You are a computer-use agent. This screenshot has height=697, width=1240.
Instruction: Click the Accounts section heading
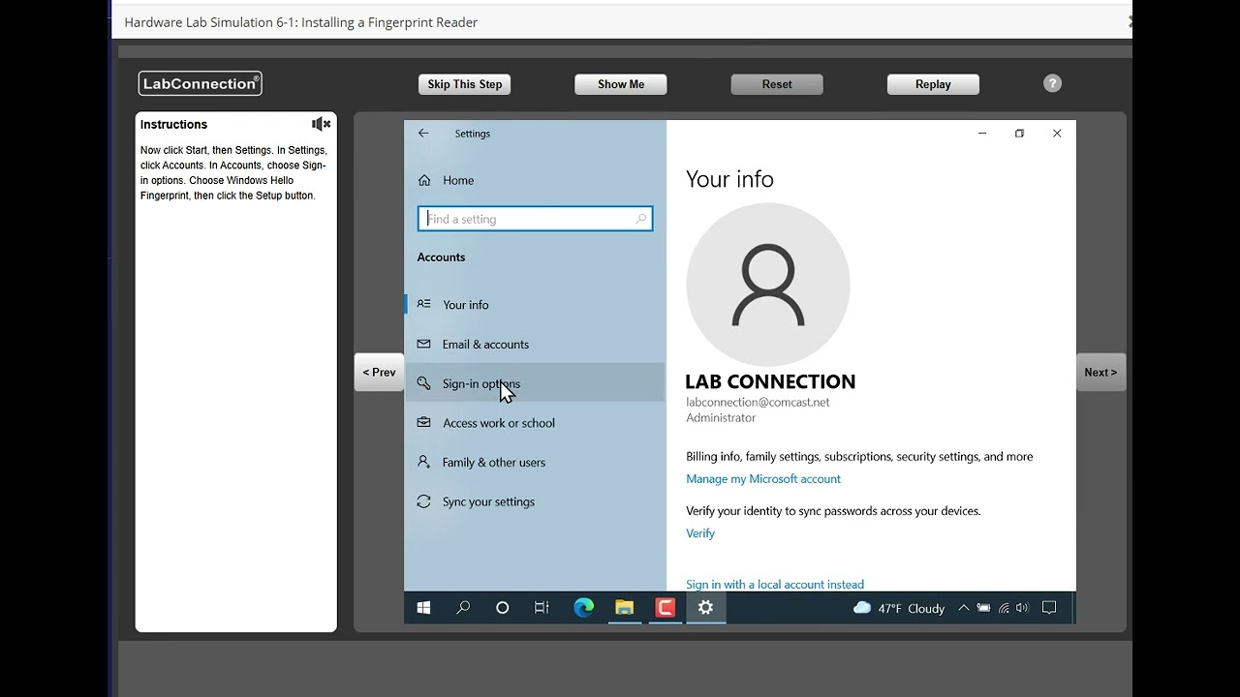coord(441,257)
